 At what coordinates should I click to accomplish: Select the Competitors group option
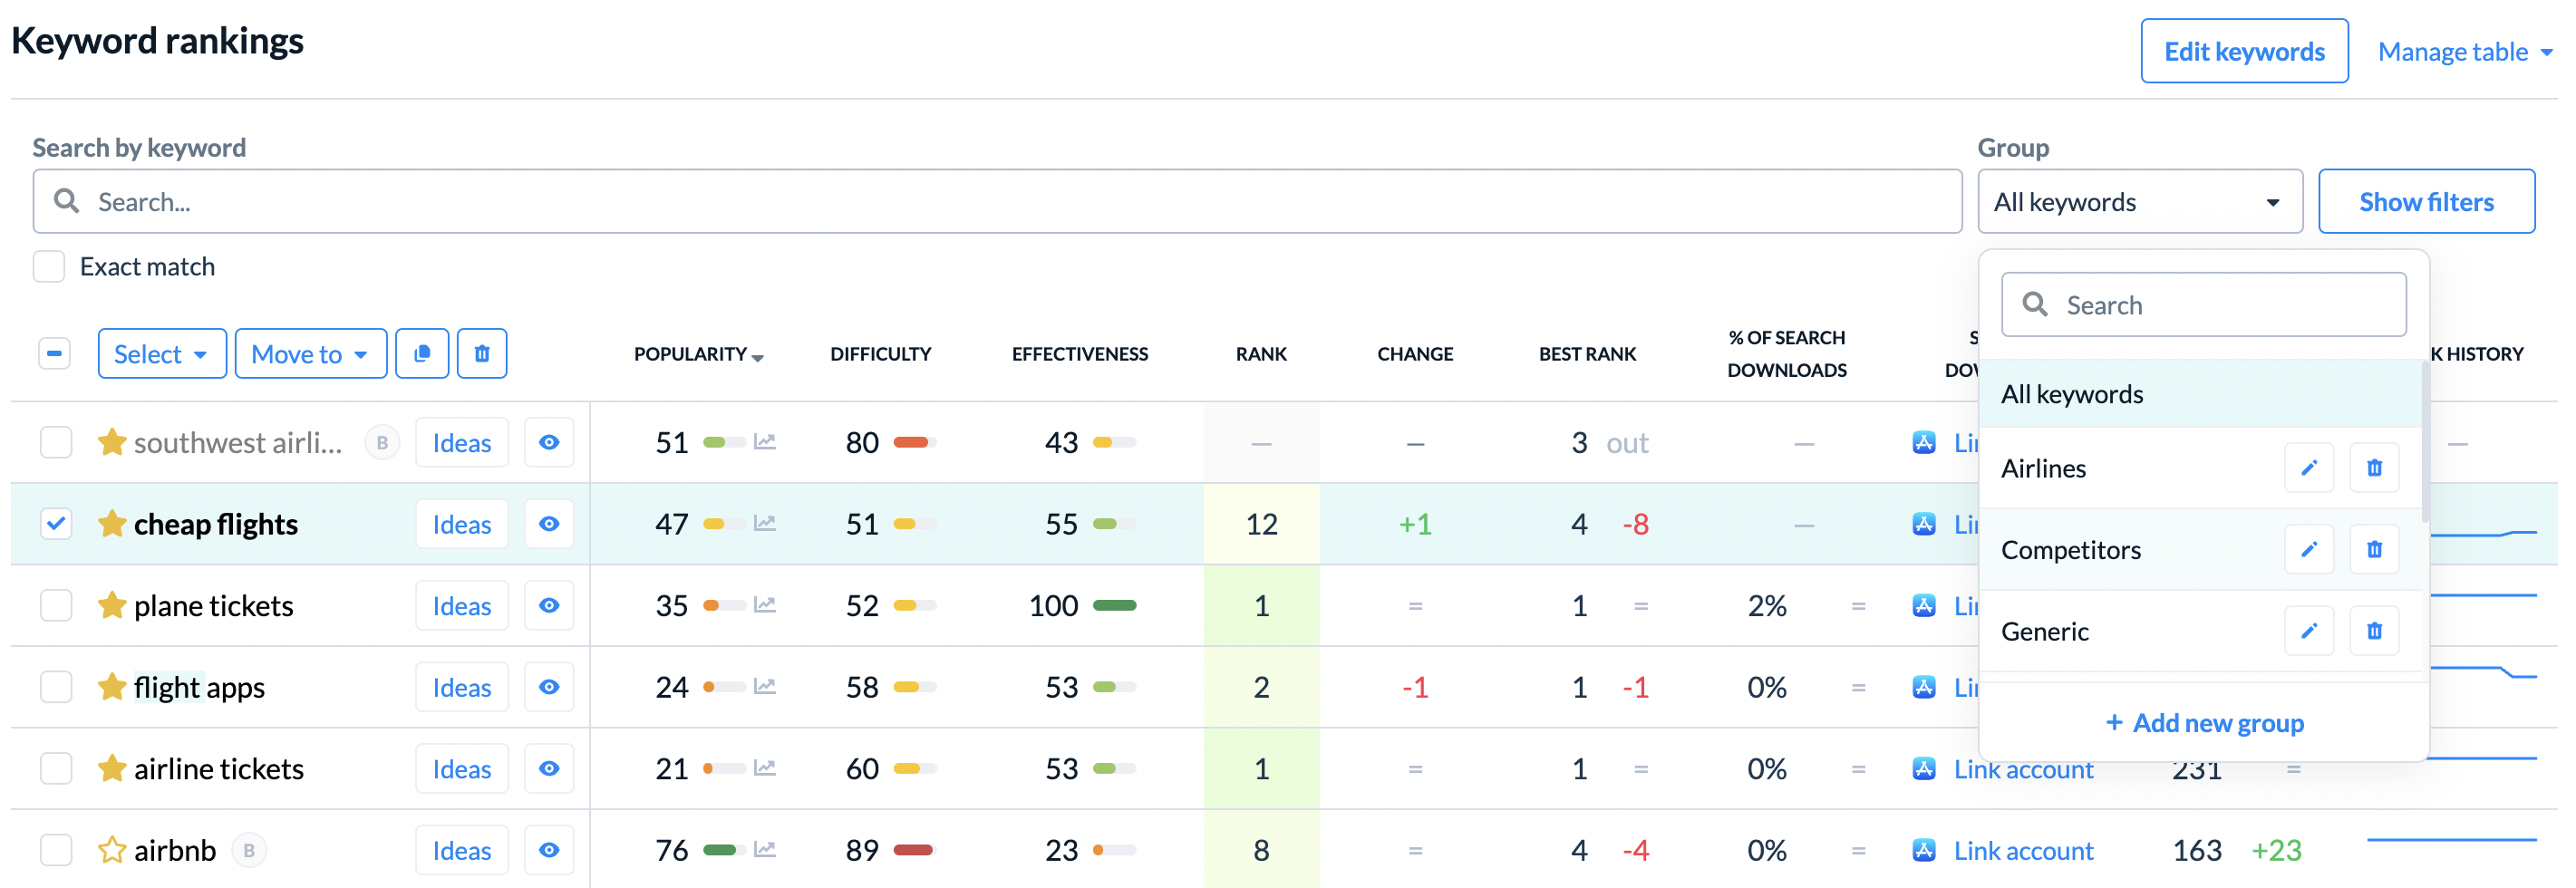2070,550
